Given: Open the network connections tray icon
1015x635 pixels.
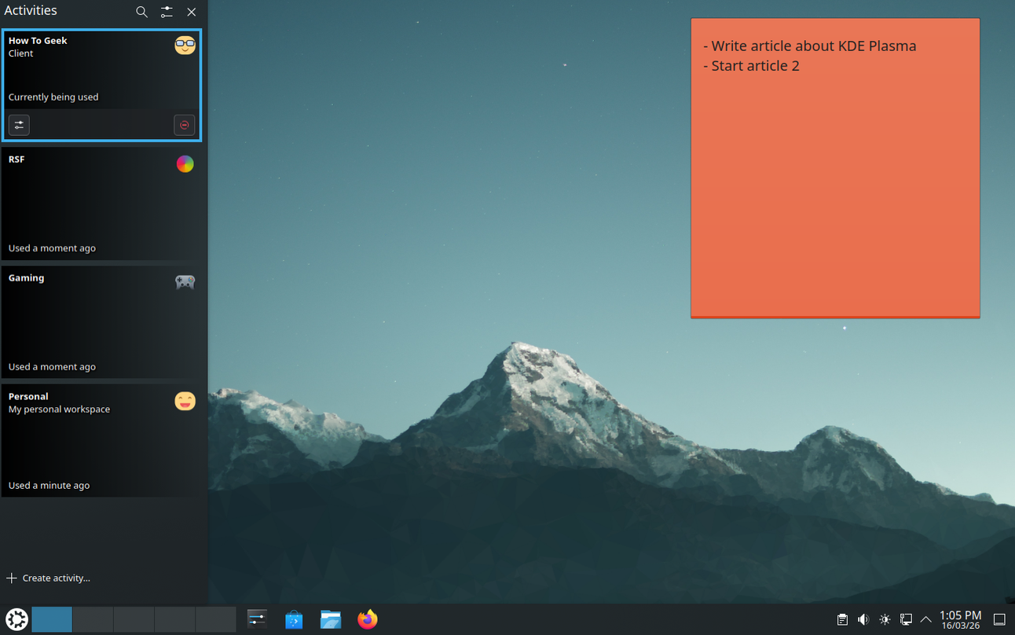Looking at the screenshot, I should point(906,619).
